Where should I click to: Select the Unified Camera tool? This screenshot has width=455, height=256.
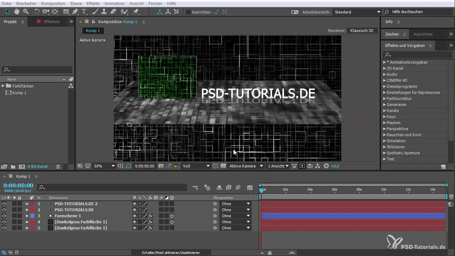click(46, 12)
